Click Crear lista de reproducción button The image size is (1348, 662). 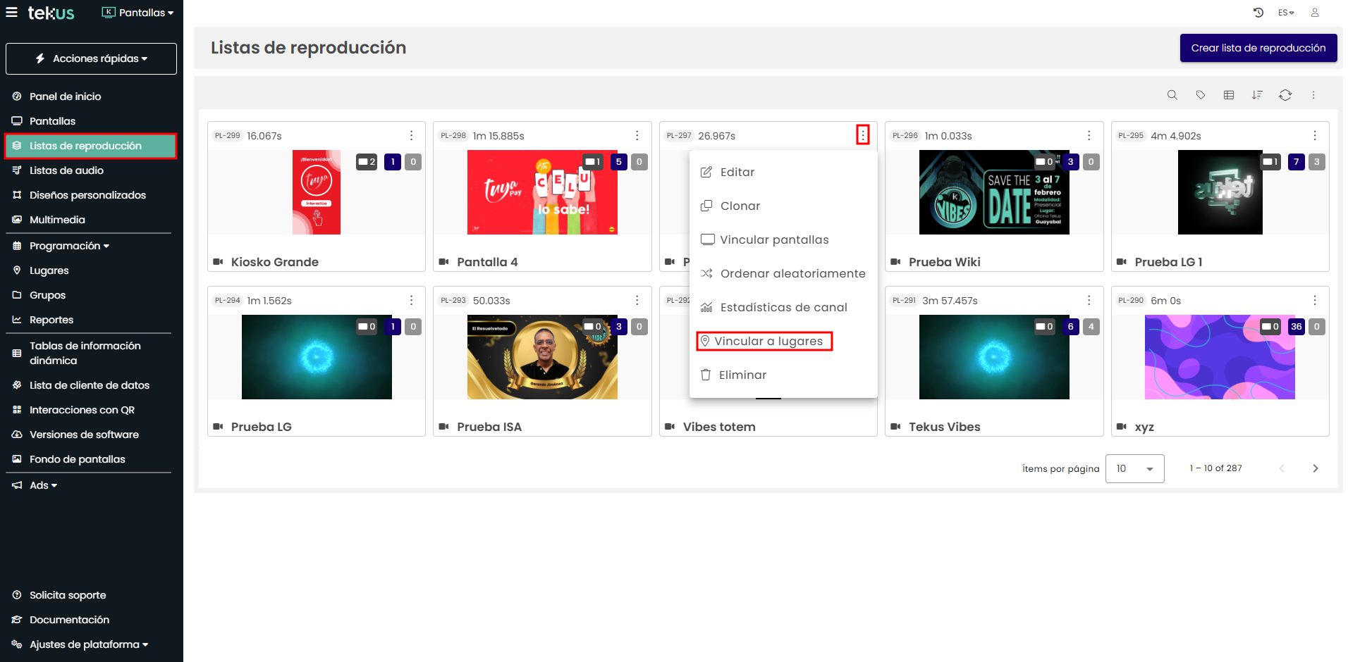pyautogui.click(x=1258, y=48)
